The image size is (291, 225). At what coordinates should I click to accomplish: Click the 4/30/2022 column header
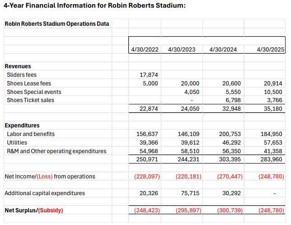pos(145,50)
